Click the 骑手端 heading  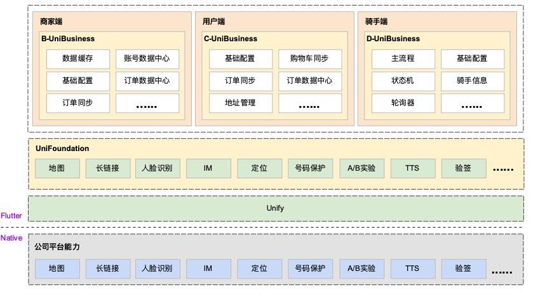click(x=377, y=22)
